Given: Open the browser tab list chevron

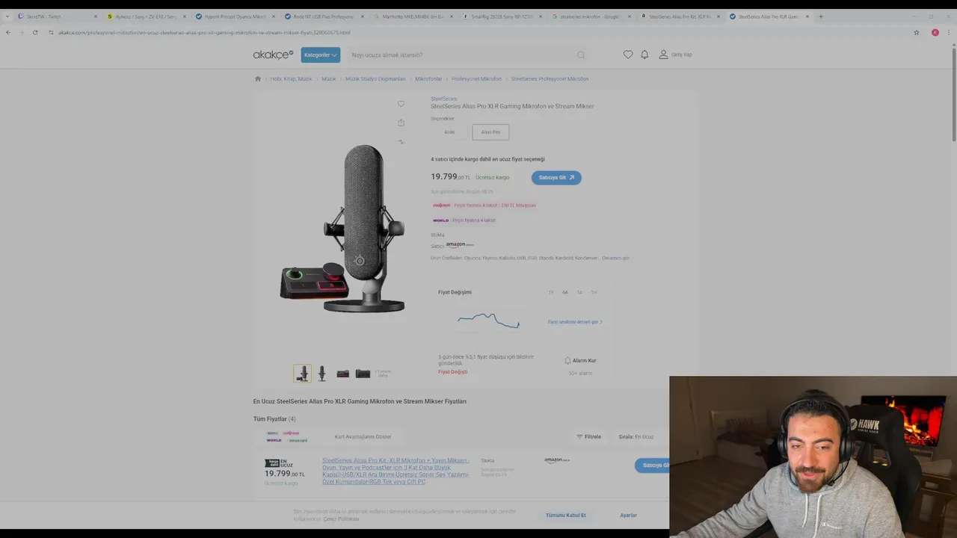Looking at the screenshot, I should (8, 16).
